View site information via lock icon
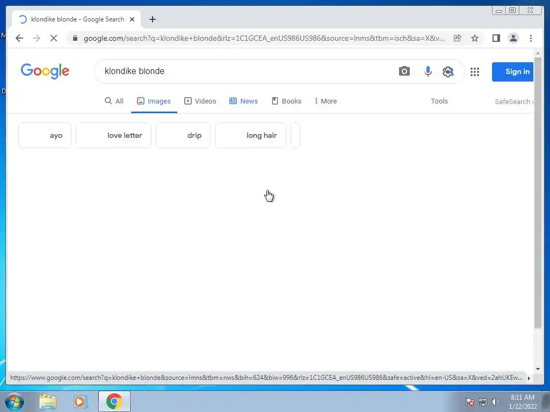550x412 pixels. tap(75, 38)
